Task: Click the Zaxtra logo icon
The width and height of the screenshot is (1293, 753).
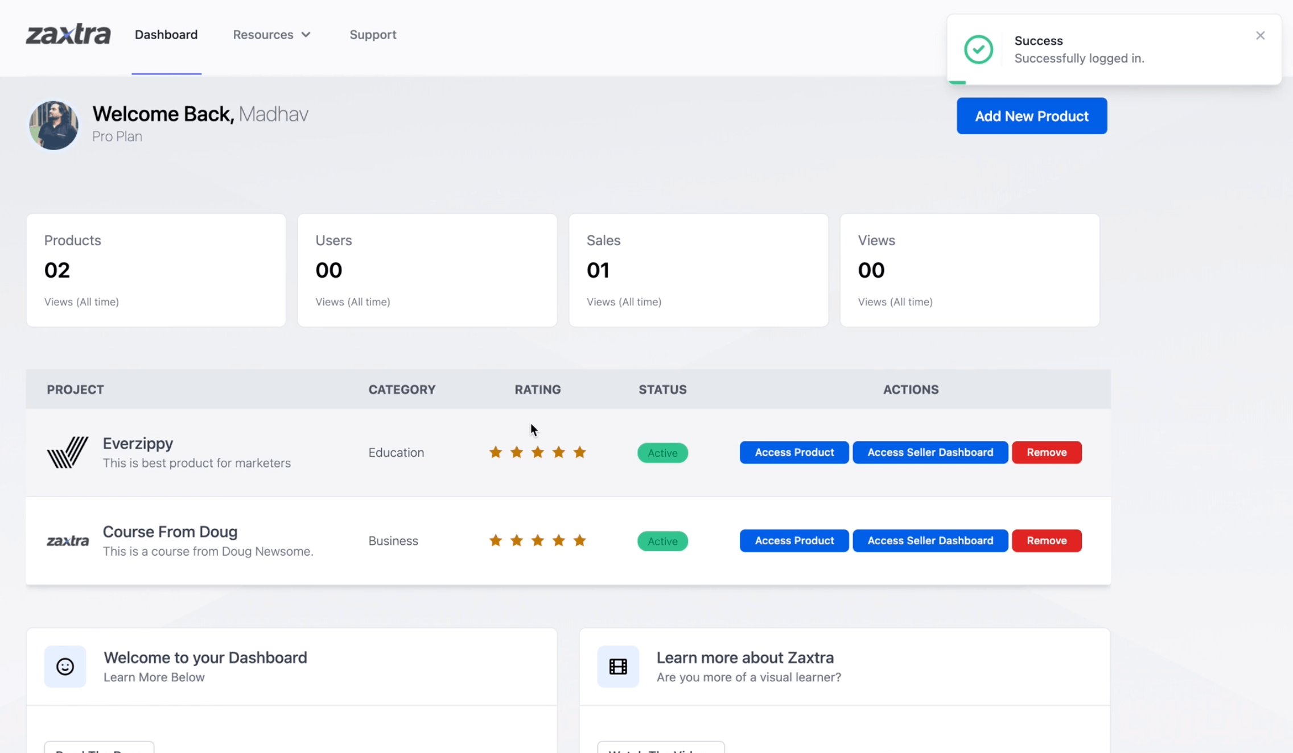Action: tap(69, 34)
